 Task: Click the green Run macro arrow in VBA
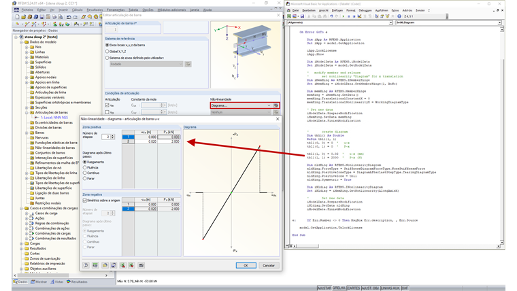(344, 16)
